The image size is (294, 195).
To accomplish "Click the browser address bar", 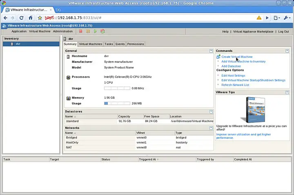I will 150,18.
